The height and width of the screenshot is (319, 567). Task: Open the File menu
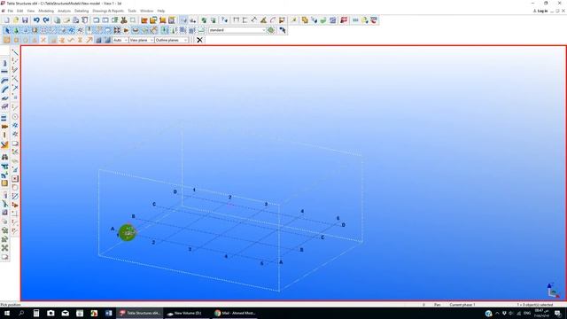[10, 12]
